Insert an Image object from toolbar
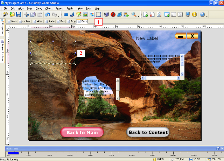 pos(85,15)
